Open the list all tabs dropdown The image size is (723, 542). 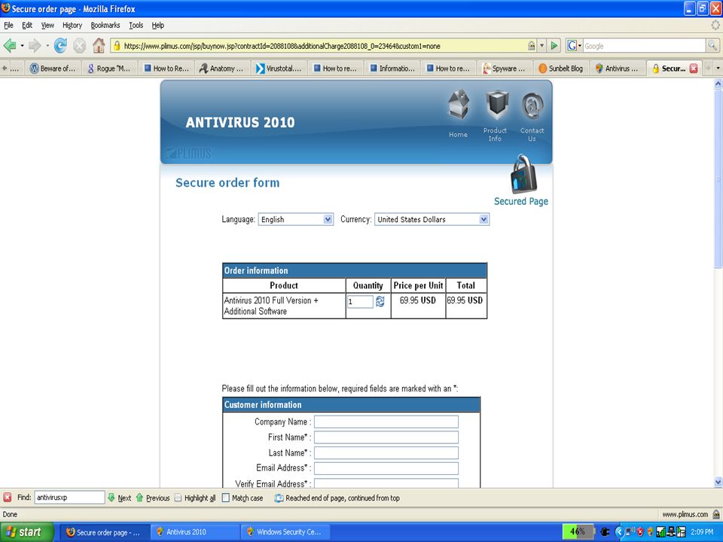[x=718, y=69]
